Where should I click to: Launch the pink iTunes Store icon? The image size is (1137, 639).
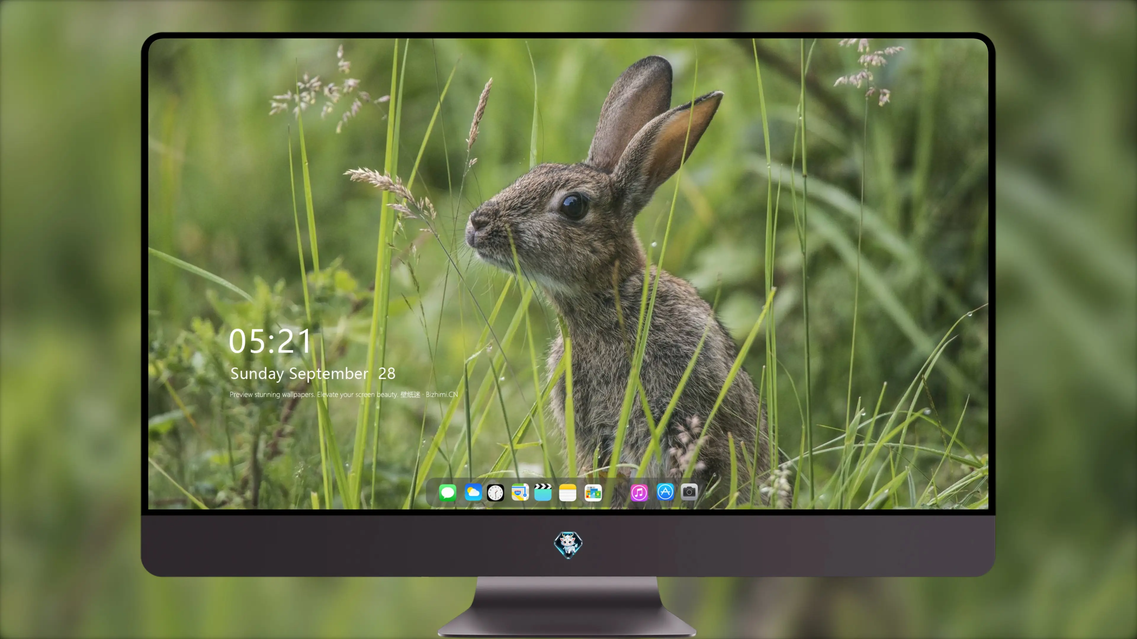click(x=639, y=492)
